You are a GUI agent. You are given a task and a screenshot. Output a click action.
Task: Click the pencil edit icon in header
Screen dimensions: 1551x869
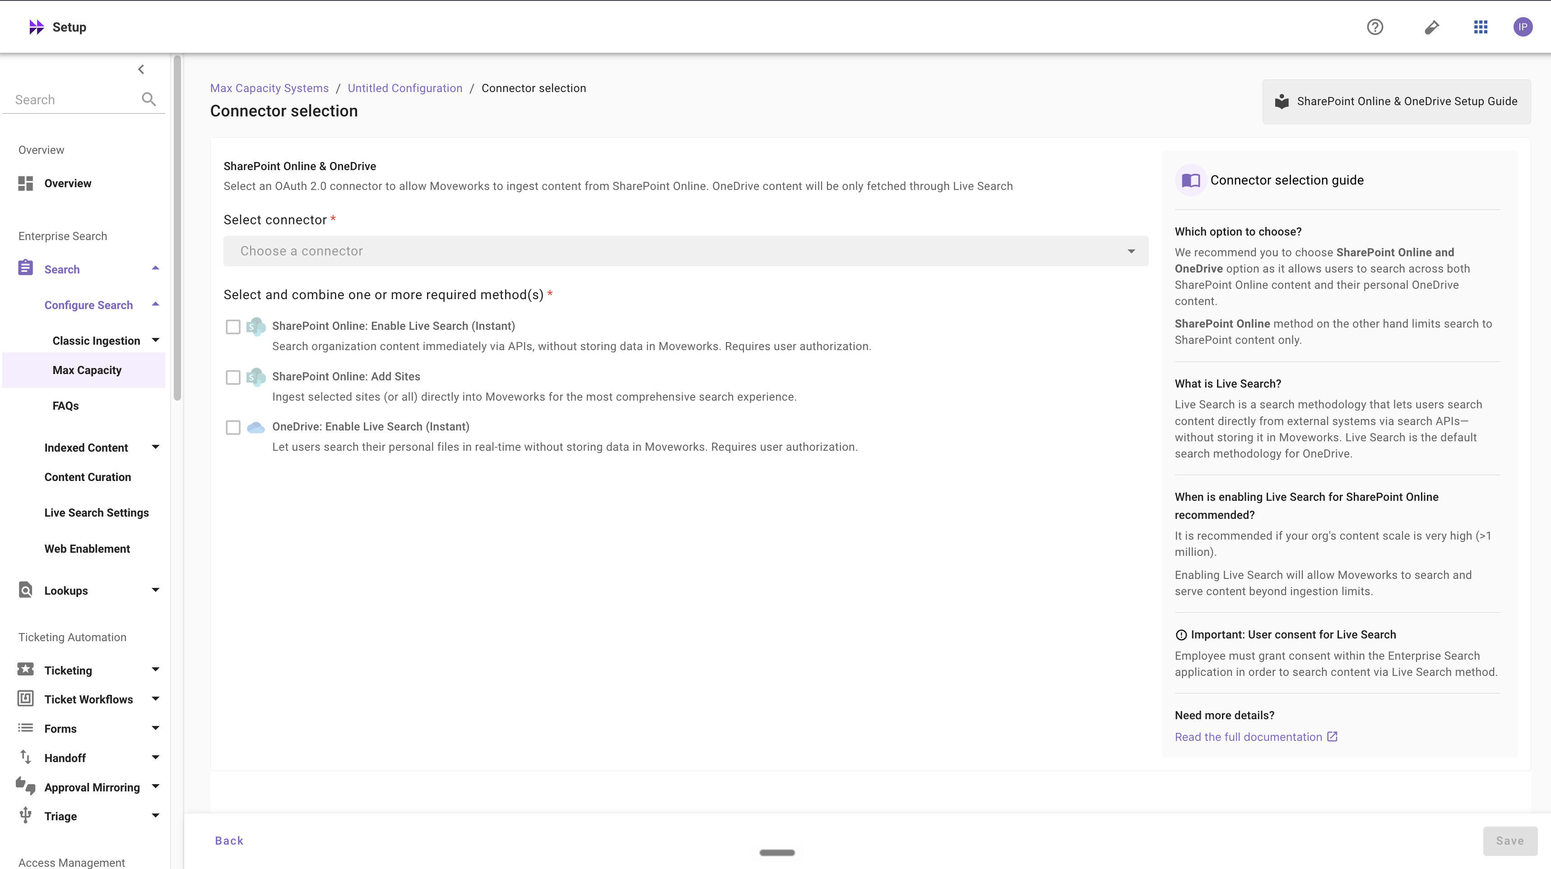[1432, 27]
